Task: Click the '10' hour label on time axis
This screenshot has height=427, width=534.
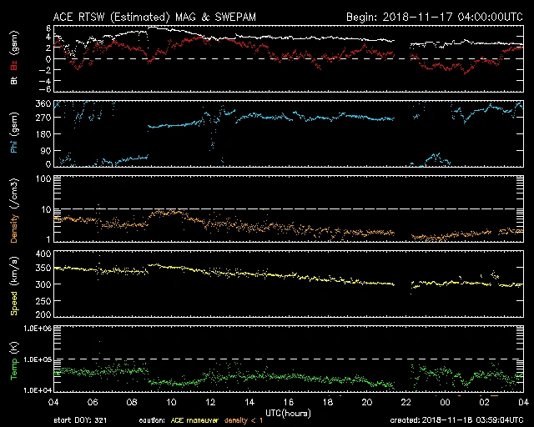Action: pyautogui.click(x=171, y=403)
